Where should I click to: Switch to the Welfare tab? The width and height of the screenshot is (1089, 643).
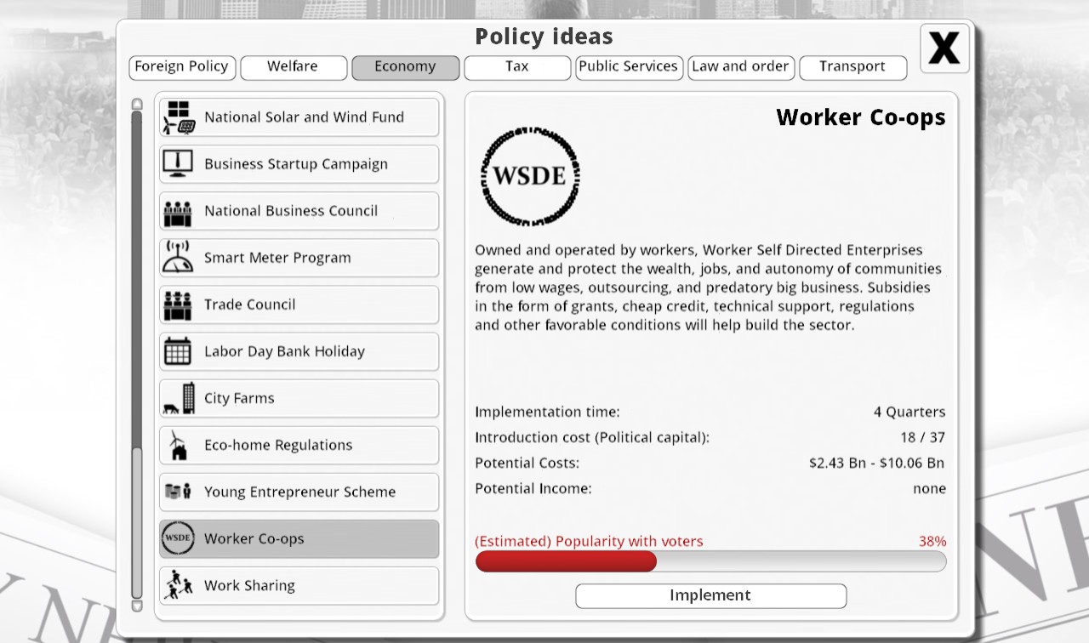tap(294, 67)
